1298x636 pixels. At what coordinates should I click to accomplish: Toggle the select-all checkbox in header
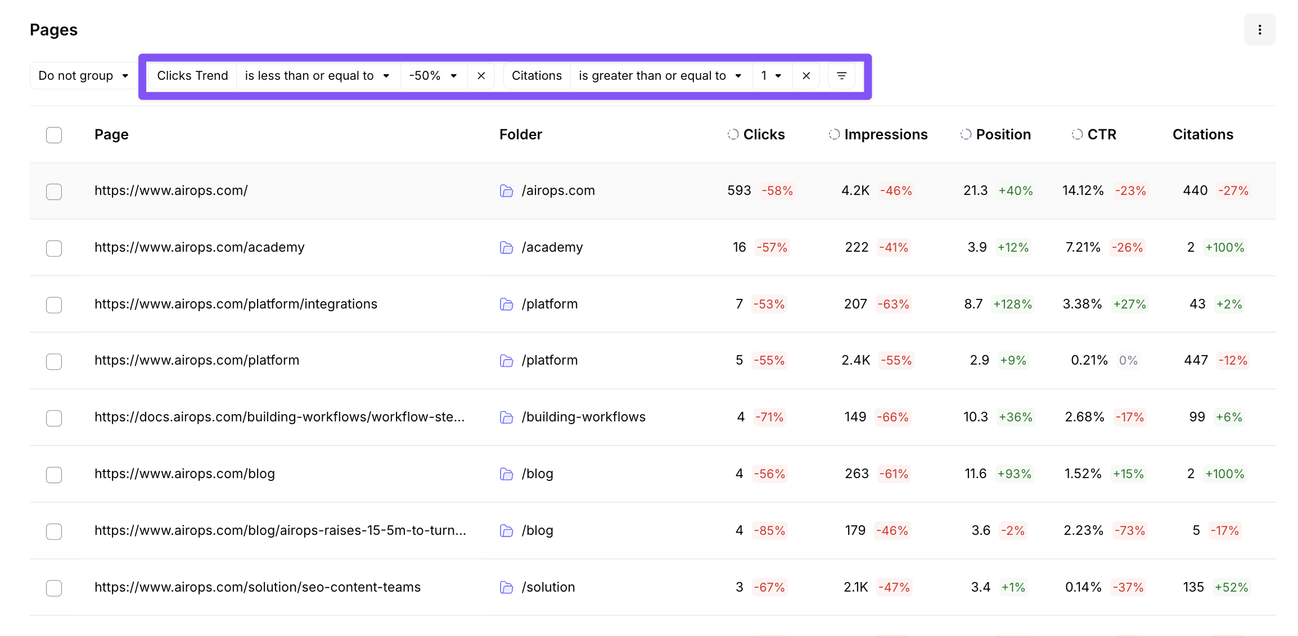[x=54, y=135]
